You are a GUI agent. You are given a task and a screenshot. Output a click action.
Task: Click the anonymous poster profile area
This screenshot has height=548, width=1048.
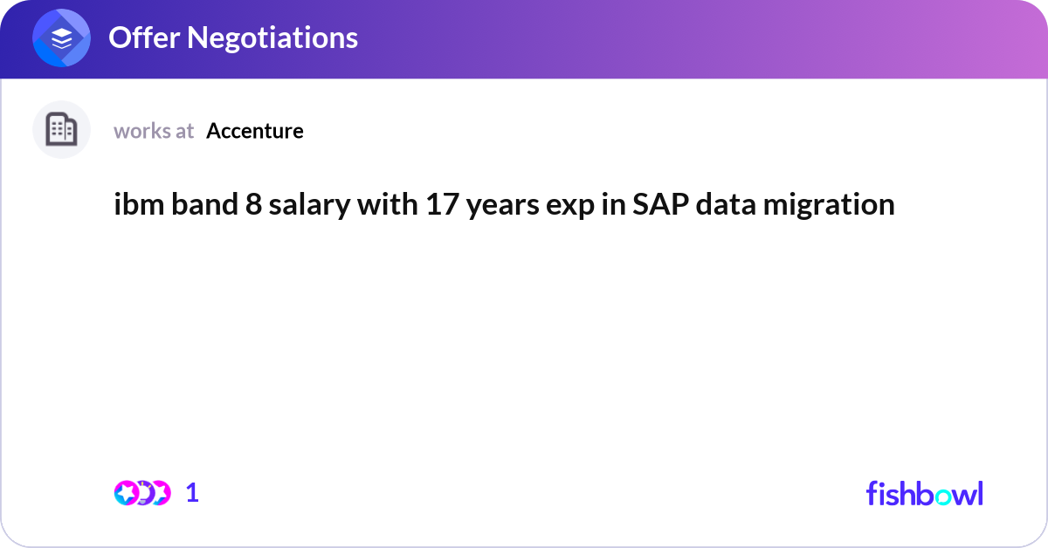tap(61, 129)
